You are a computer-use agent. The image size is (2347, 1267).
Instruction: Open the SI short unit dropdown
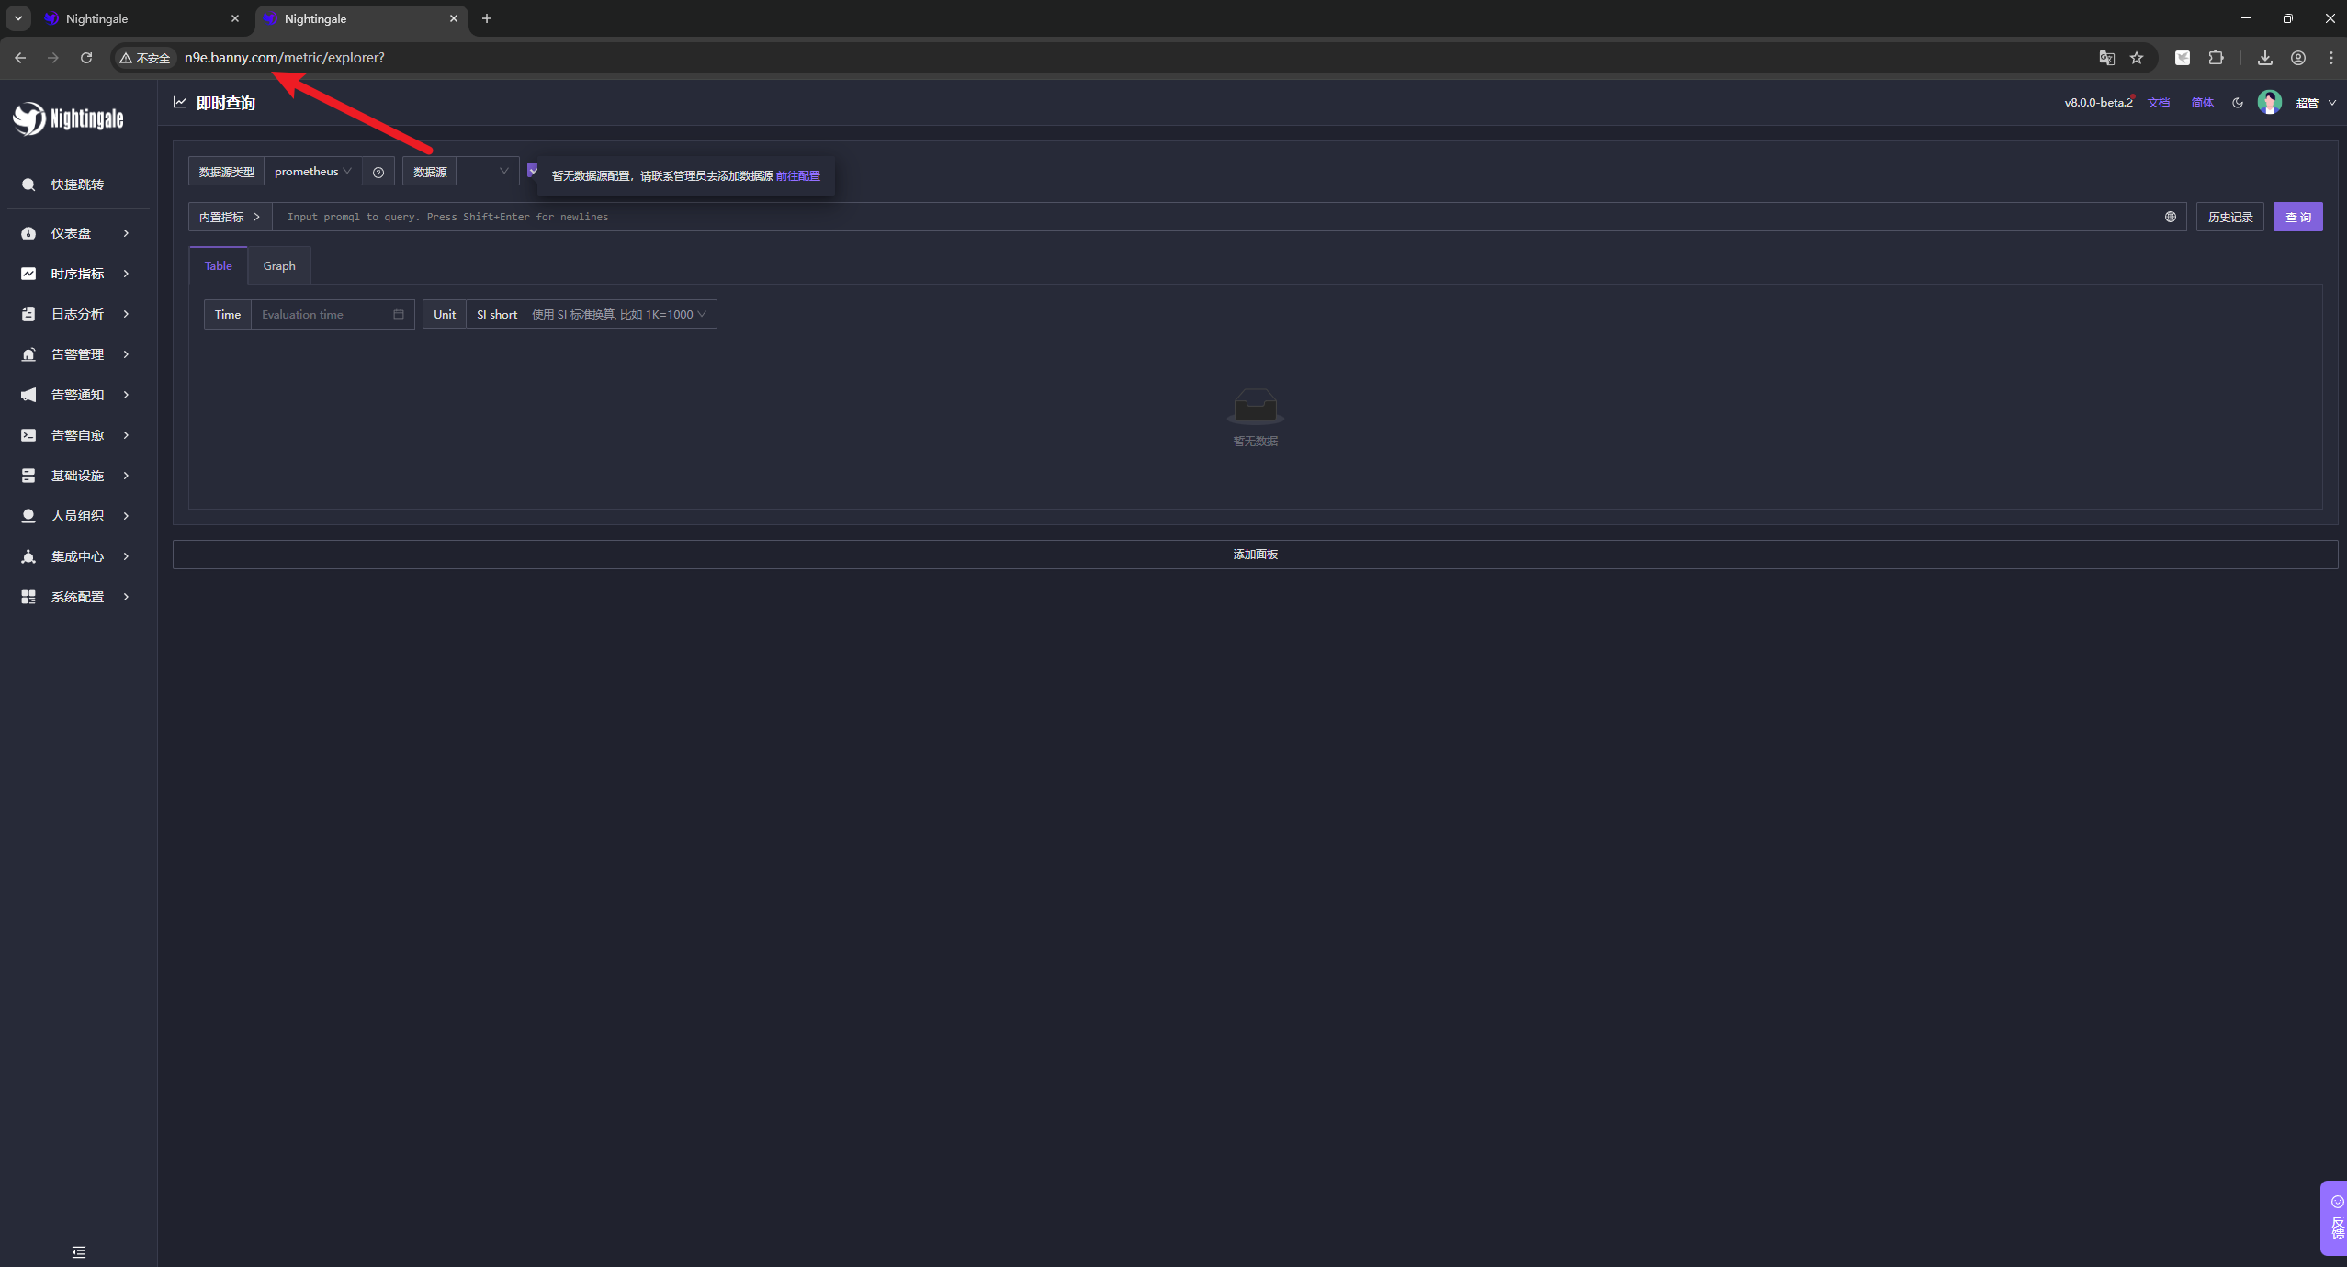click(x=591, y=314)
